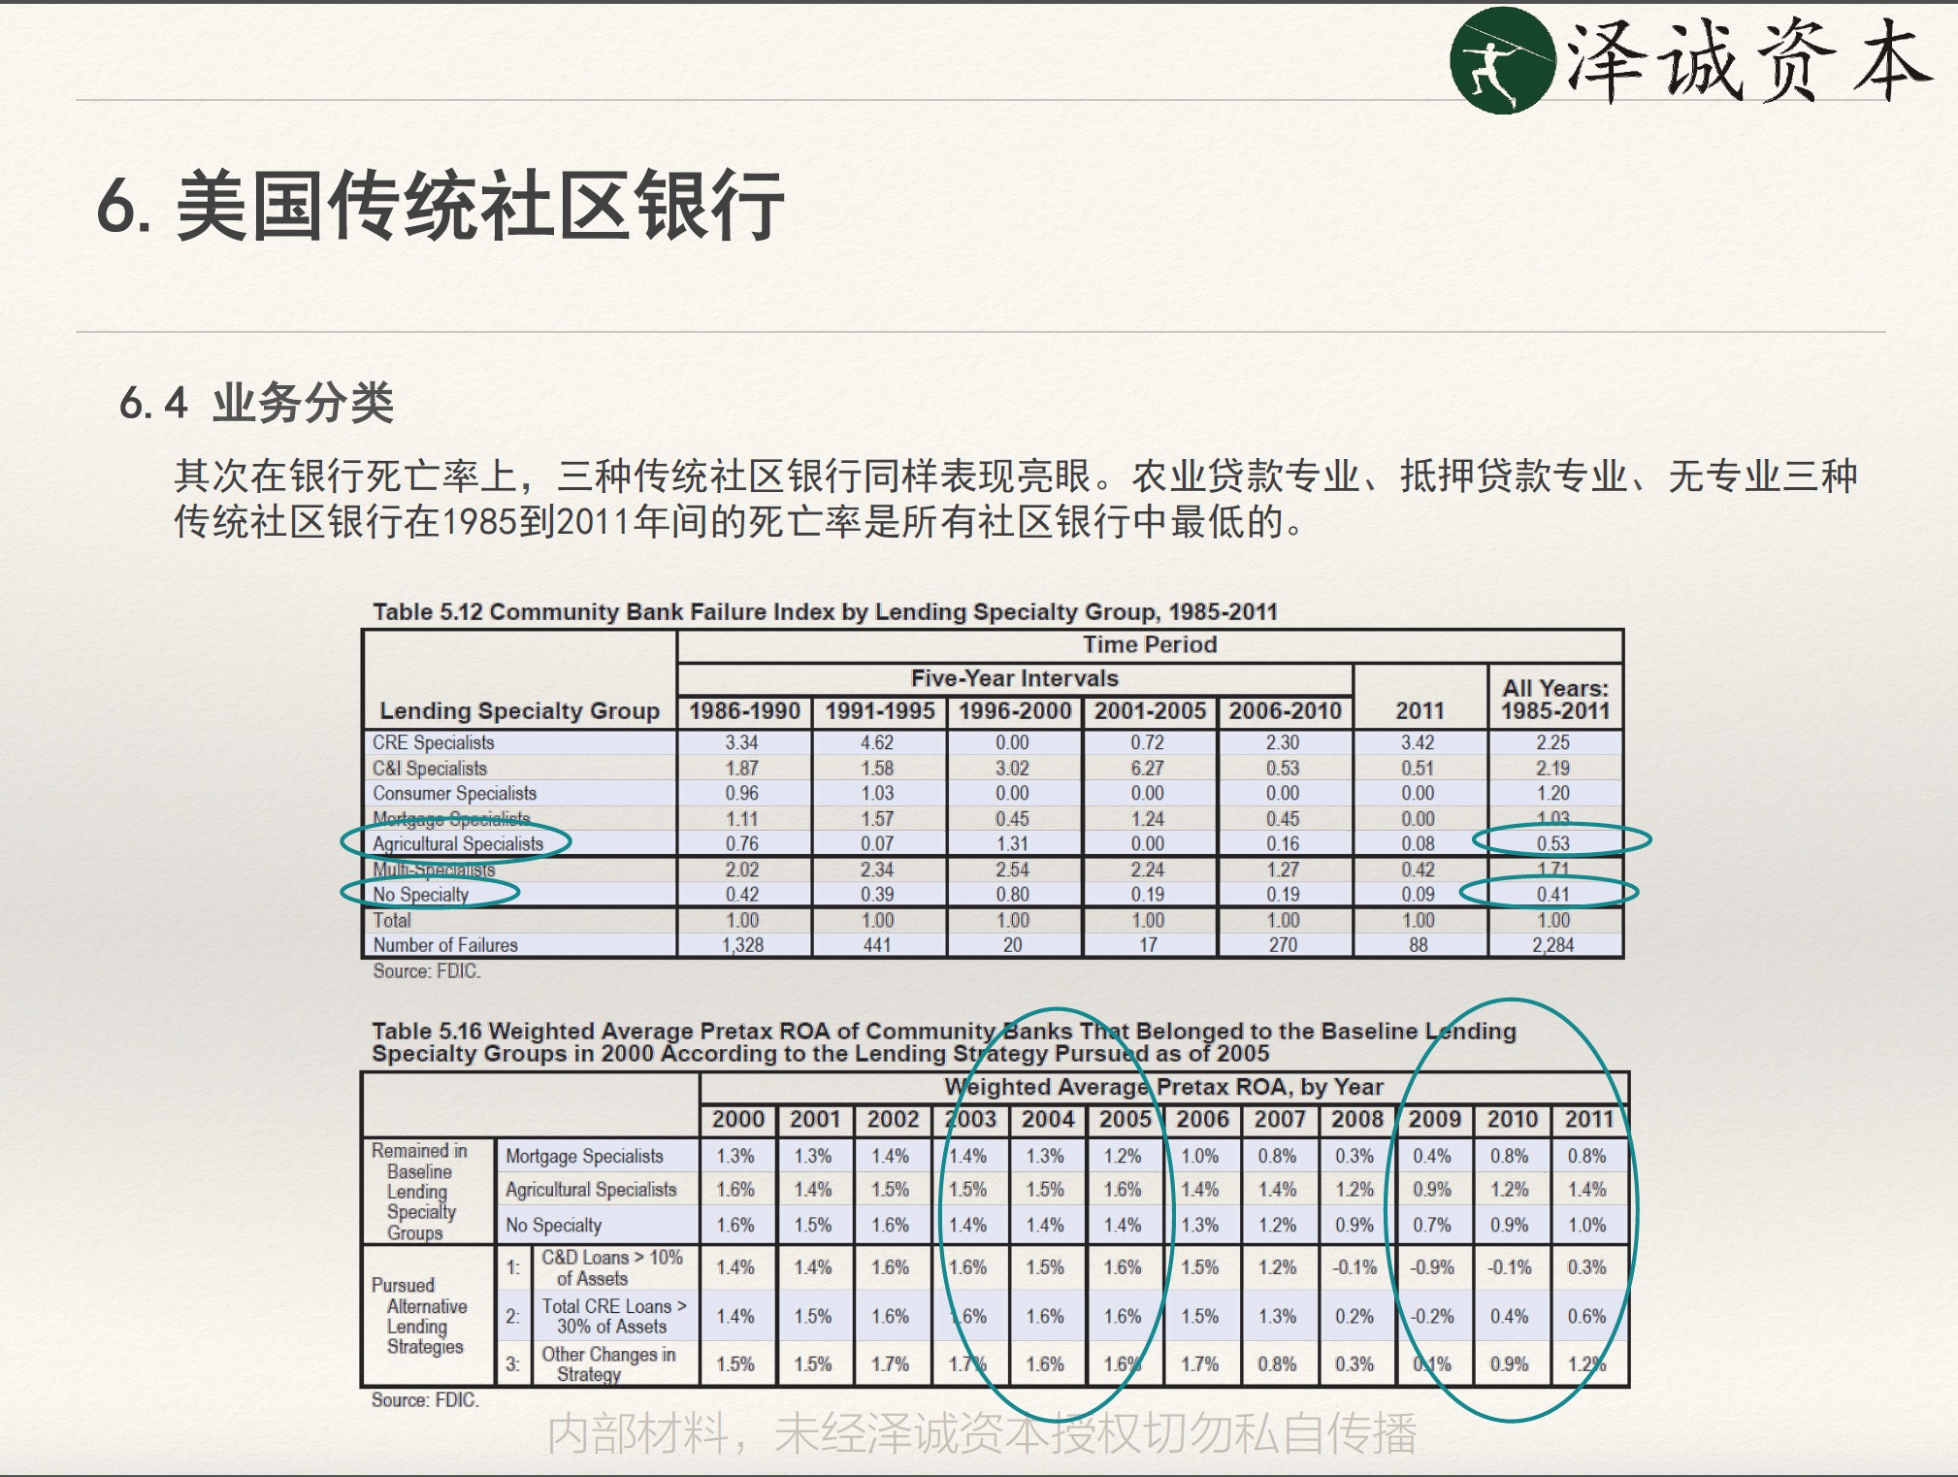Screen dimensions: 1958x1477
Task: Click the 2001-2005 column header
Action: pyautogui.click(x=1150, y=710)
